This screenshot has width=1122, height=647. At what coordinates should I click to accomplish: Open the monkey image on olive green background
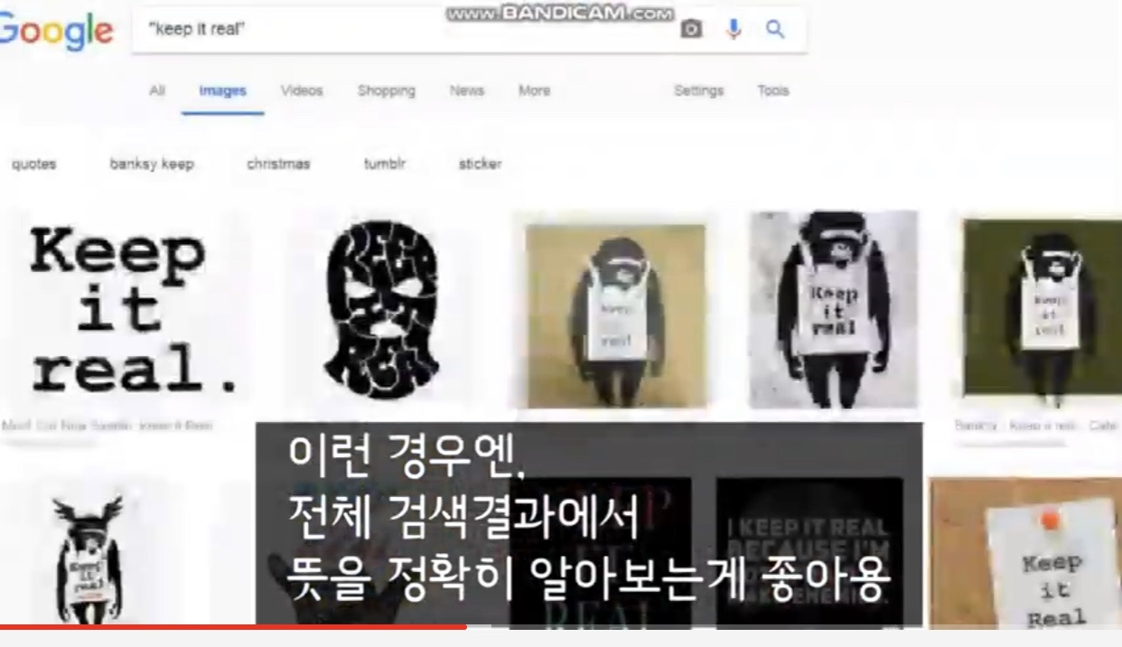pyautogui.click(x=1043, y=308)
